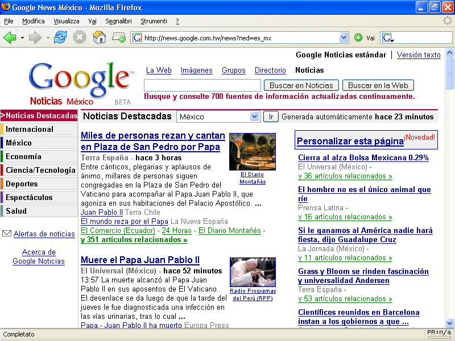Expand the address bar URL history dropdown
This screenshot has height=341, width=455.
344,38
